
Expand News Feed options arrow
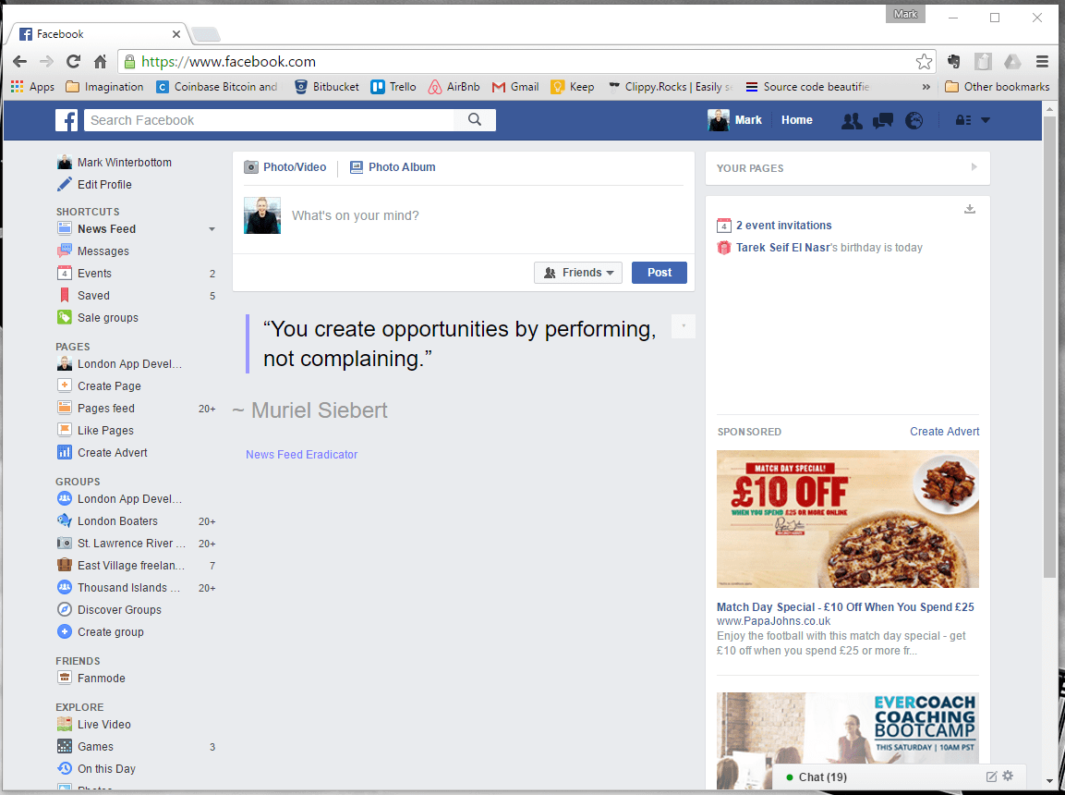coord(212,229)
